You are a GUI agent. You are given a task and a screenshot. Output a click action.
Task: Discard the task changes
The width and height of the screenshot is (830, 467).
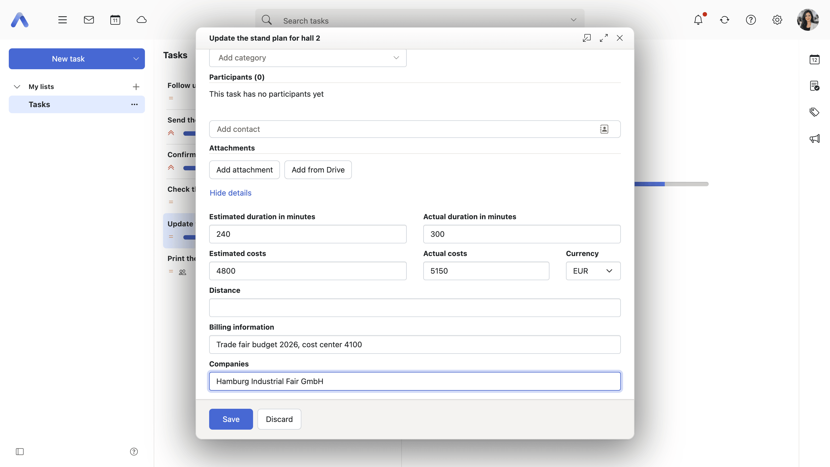click(x=279, y=419)
